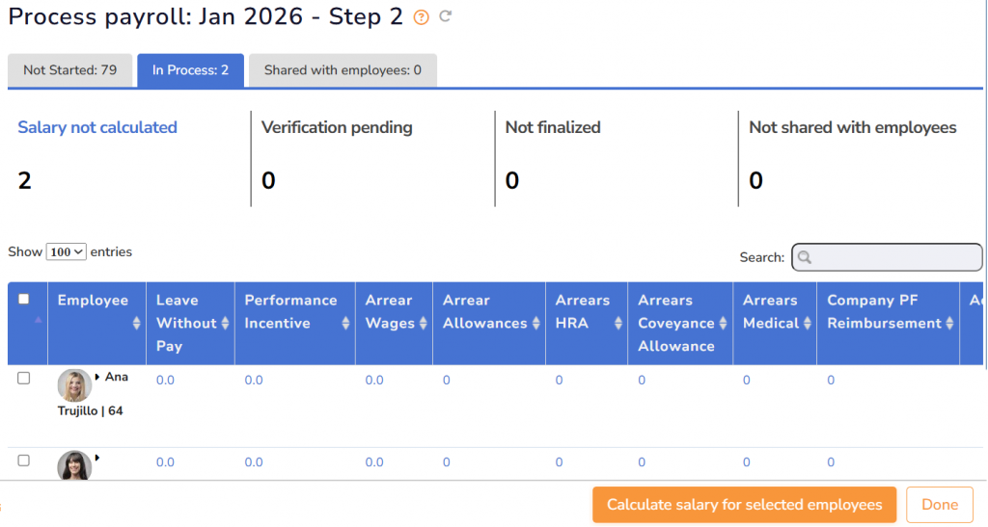Click the orange help question mark icon
This screenshot has height=527, width=988.
click(421, 17)
